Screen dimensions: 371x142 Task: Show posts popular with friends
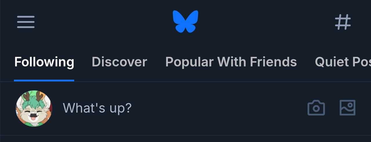click(x=231, y=62)
